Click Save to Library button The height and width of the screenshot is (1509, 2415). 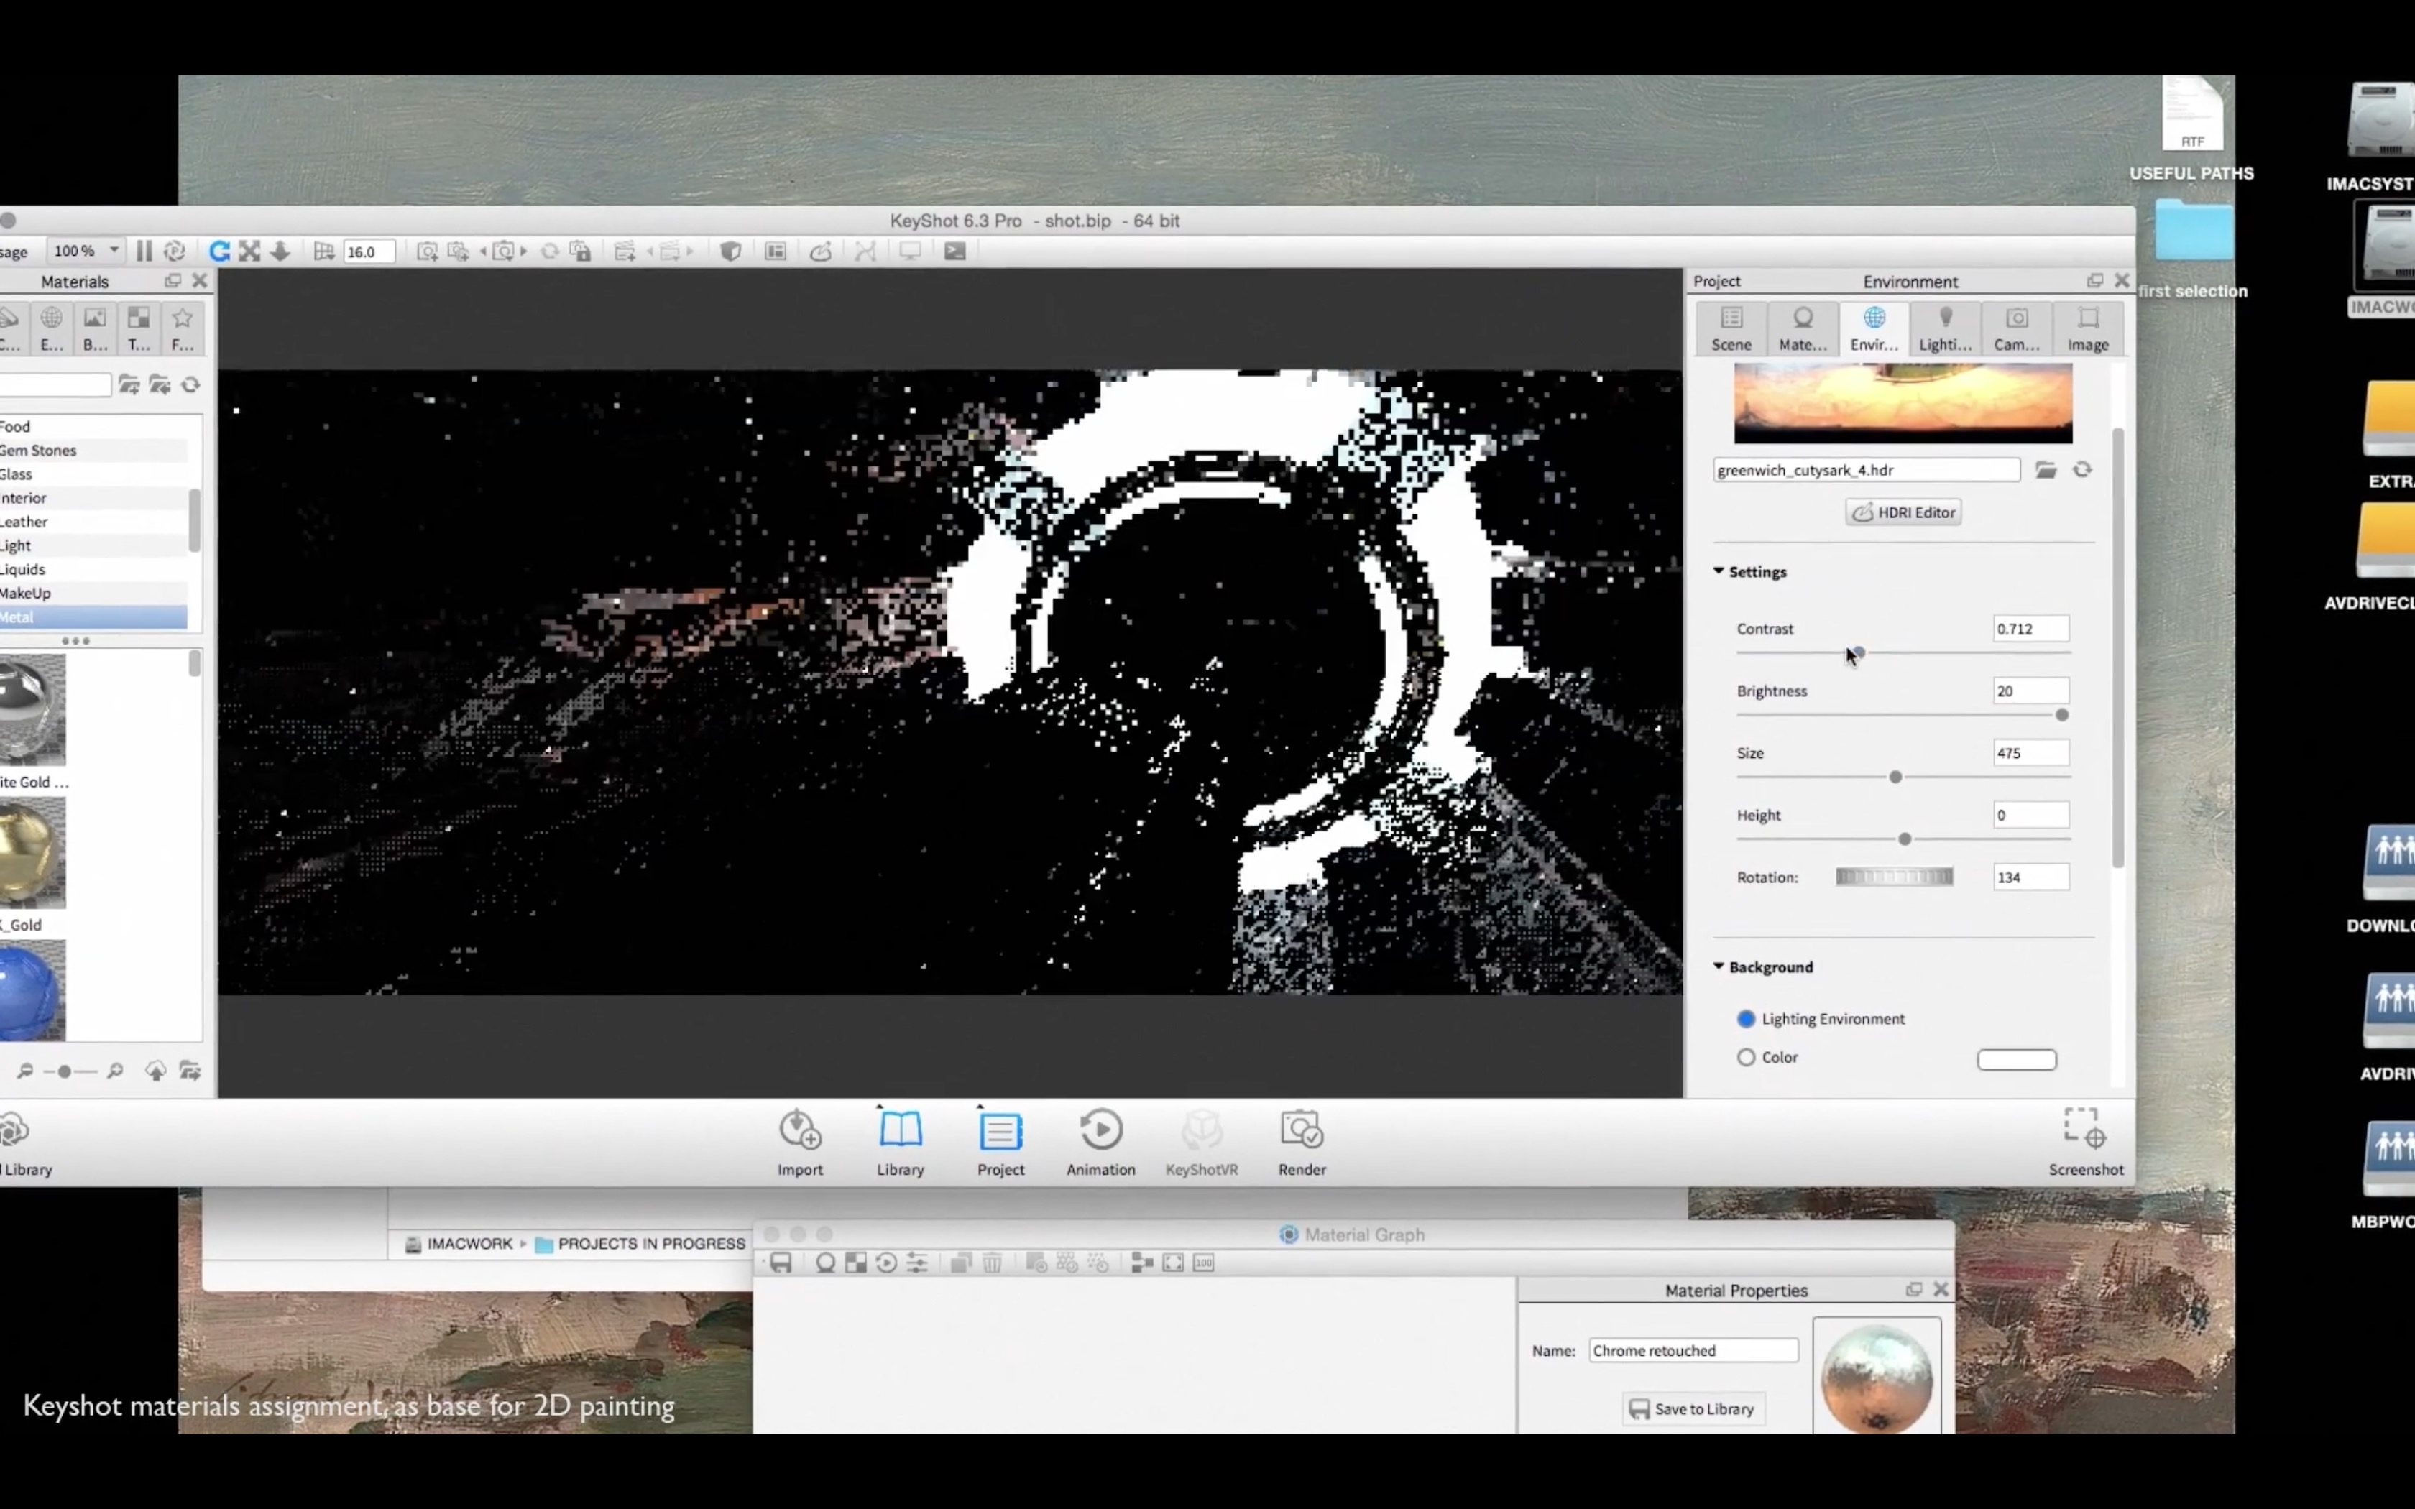(1693, 1409)
